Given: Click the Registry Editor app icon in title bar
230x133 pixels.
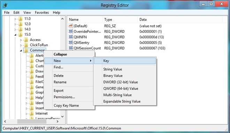Looking at the screenshot, I should tap(5, 5).
